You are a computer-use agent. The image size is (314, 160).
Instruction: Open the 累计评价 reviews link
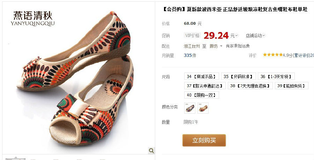pyautogui.click(x=304, y=55)
